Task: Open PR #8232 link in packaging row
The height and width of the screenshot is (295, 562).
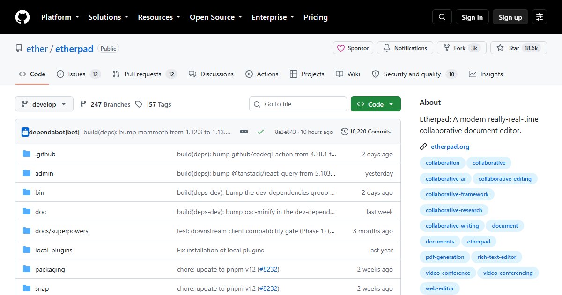Action: pos(268,269)
